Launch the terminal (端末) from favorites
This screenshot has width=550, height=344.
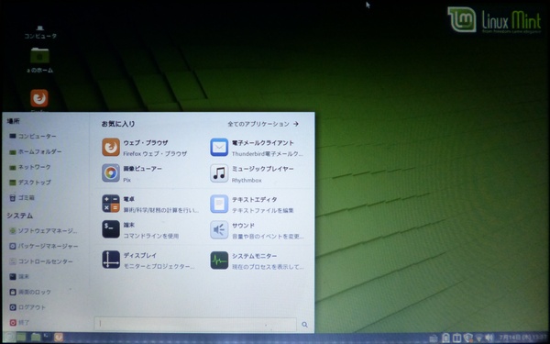click(x=148, y=229)
